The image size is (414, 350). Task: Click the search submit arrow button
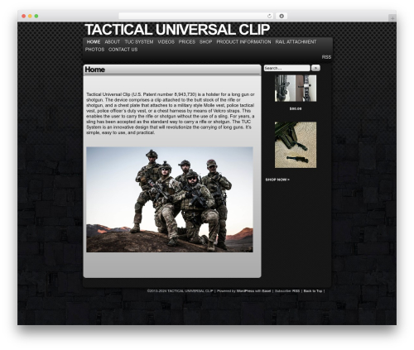[x=315, y=68]
